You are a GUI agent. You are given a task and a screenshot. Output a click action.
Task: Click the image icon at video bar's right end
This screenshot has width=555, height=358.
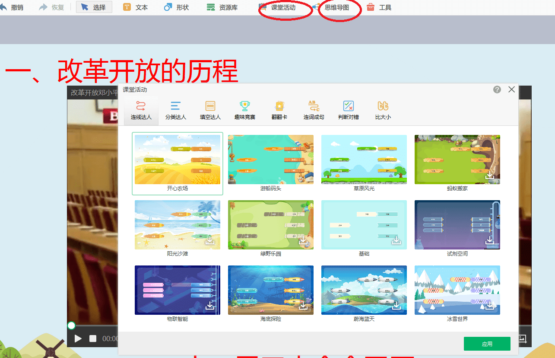coord(522,339)
